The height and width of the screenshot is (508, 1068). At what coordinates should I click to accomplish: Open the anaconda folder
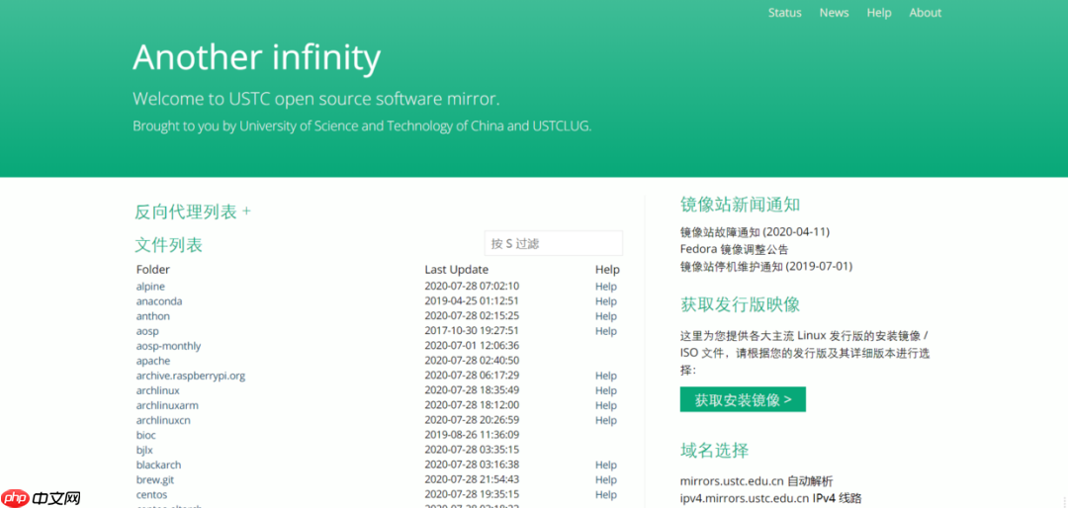(x=158, y=301)
